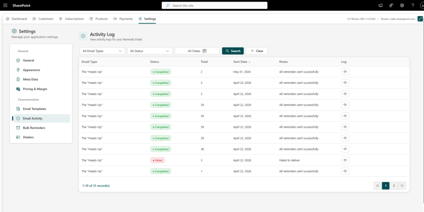Click the Settings gear heading icon
This screenshot has height=212, width=424.
click(14, 31)
